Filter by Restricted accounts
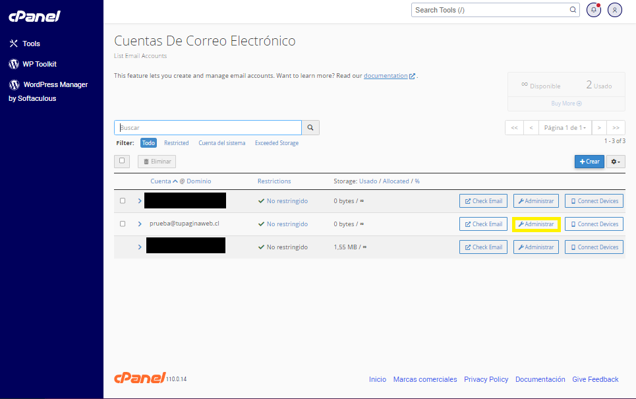 pyautogui.click(x=176, y=143)
